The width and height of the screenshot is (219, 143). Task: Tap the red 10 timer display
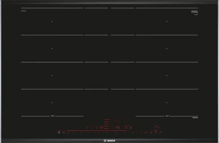click(x=101, y=127)
